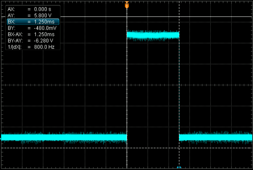The image size is (253, 170).
Task: Click the orange trigger position marker
Action: 127,5
